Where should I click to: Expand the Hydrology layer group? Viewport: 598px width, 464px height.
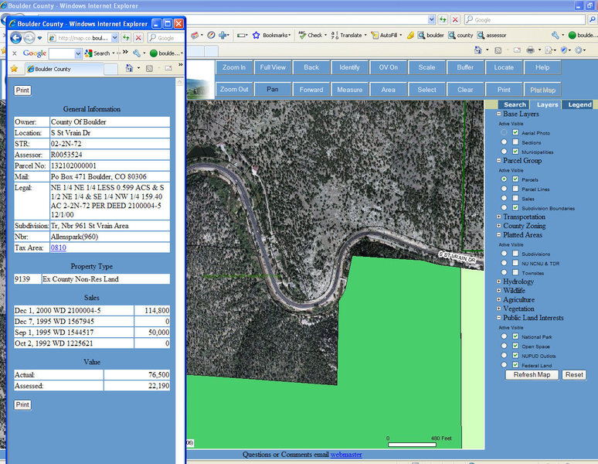(499, 281)
